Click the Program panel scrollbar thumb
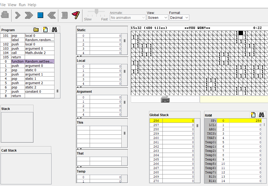The width and height of the screenshot is (268, 186). point(57,91)
